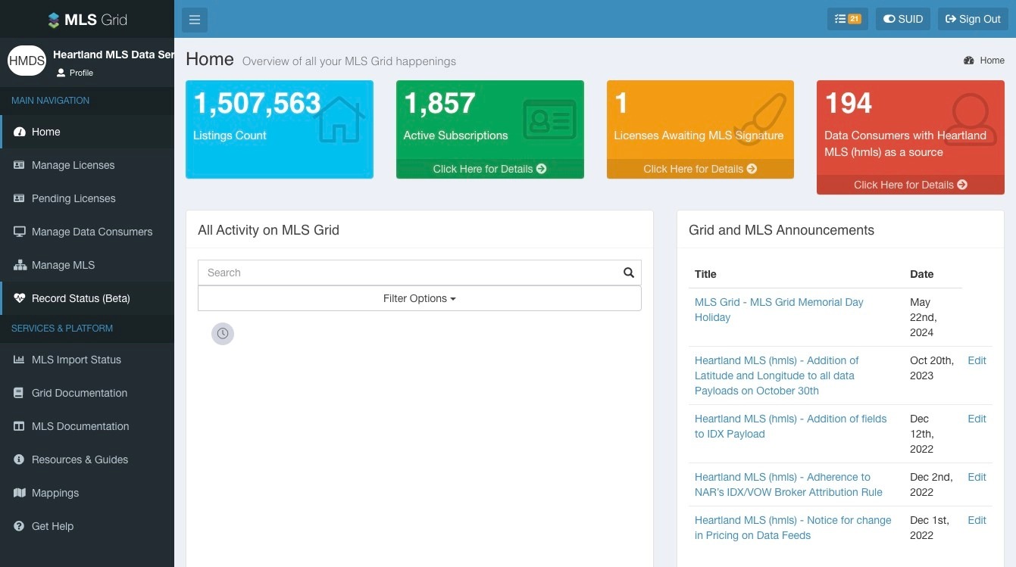Screen dimensions: 1016x567
Task: Click the MLS Grid logo
Action: point(87,20)
